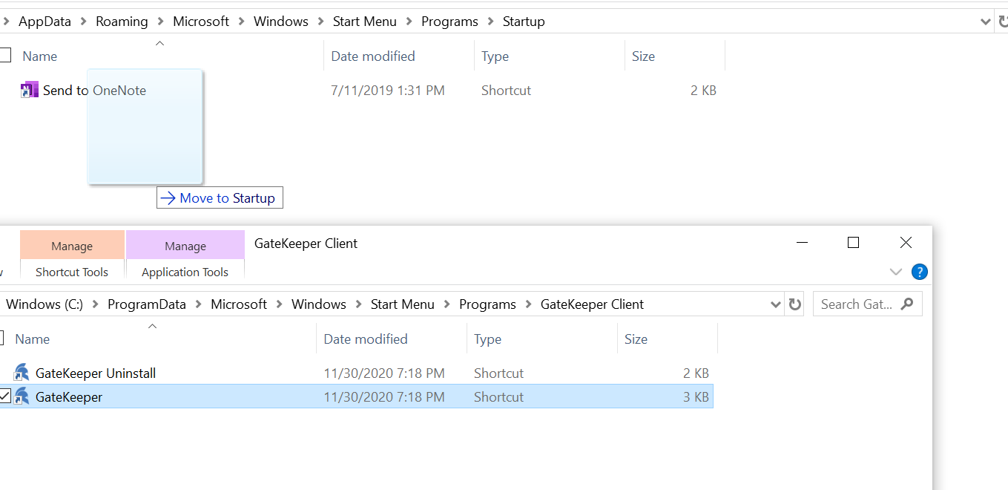Click into the Search GateKeeper Client field
The width and height of the screenshot is (1008, 490).
pyautogui.click(x=857, y=304)
